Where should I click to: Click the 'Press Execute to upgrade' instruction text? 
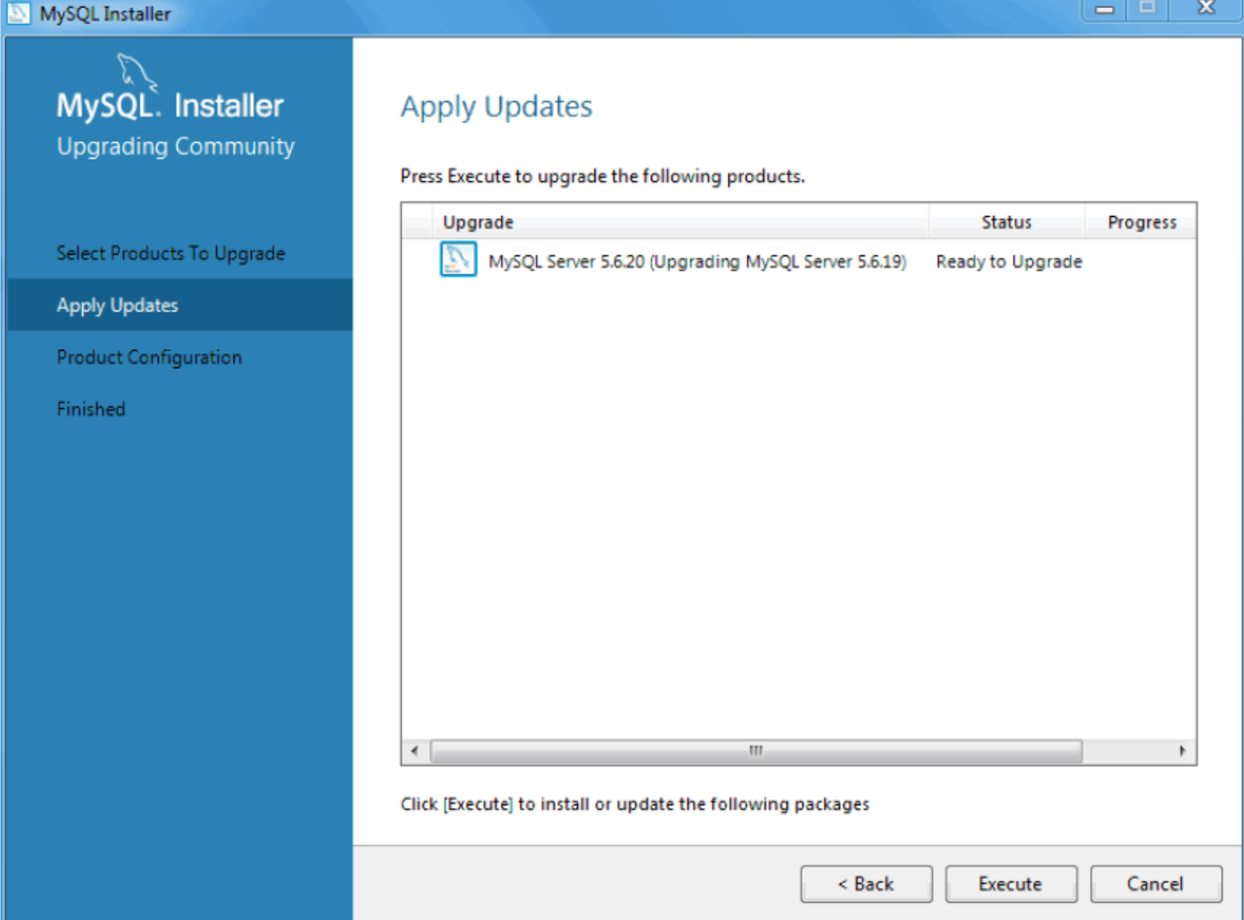tap(602, 176)
